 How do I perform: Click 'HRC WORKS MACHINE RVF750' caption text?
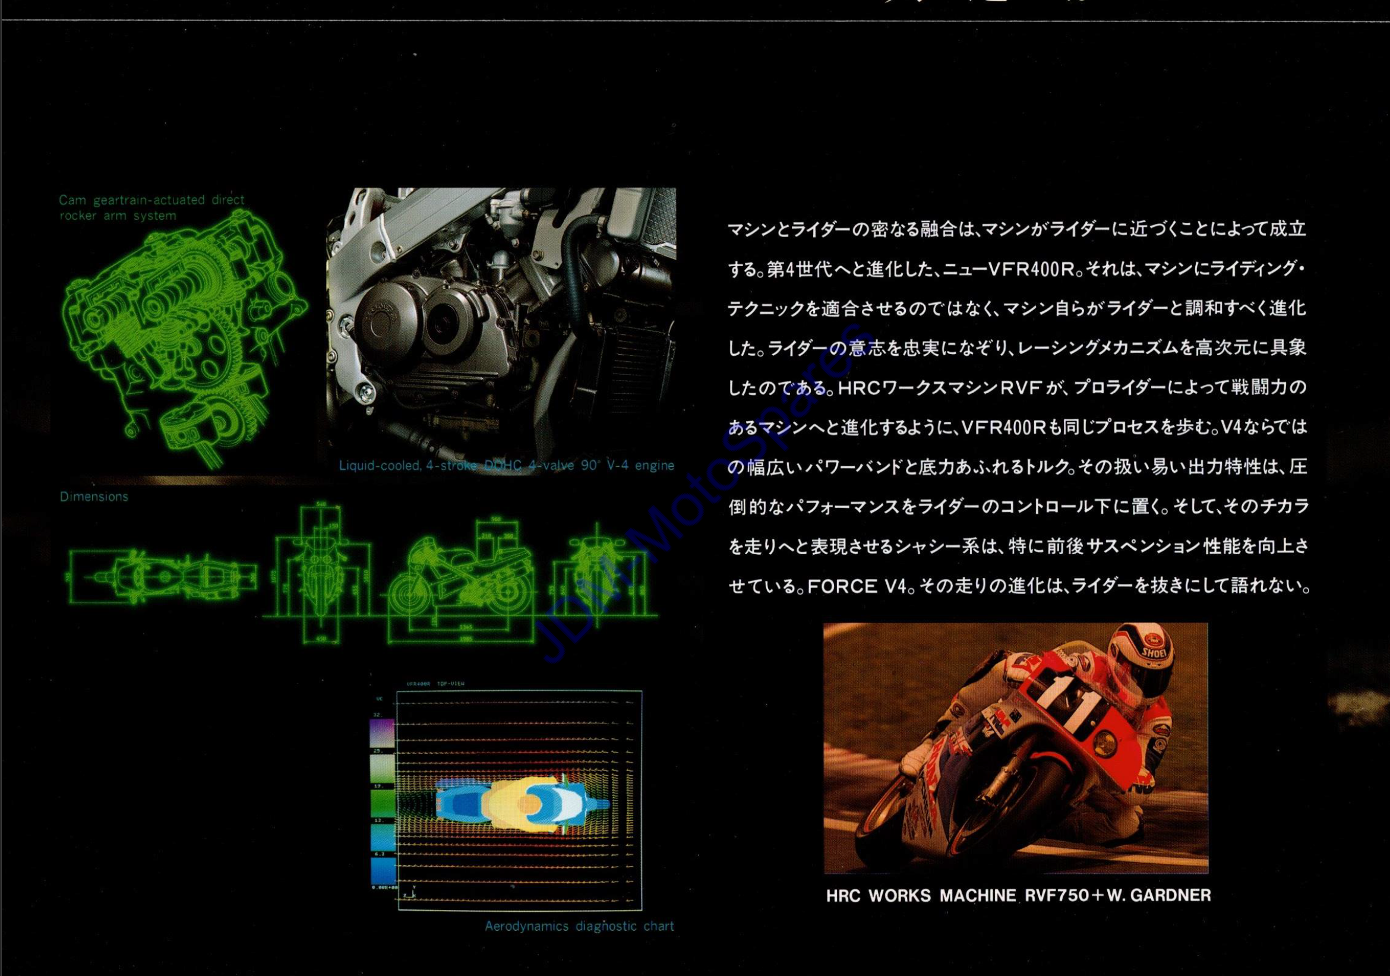pyautogui.click(x=1018, y=895)
